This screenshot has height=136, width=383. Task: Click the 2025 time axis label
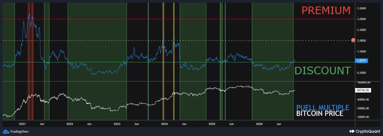[x=212, y=123]
